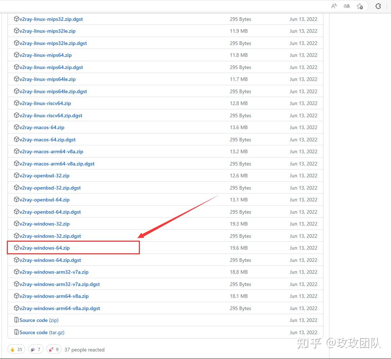Download v2ray-macos-64.zip
The height and width of the screenshot is (359, 391).
pyautogui.click(x=42, y=127)
